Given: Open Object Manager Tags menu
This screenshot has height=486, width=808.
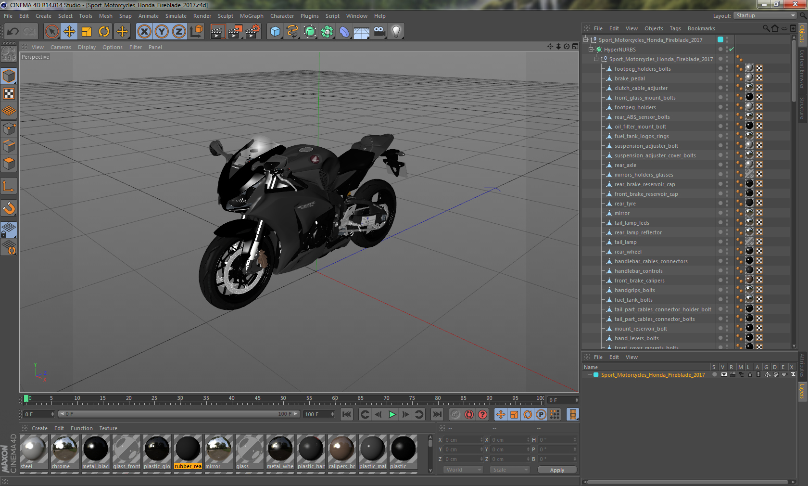Looking at the screenshot, I should (675, 28).
